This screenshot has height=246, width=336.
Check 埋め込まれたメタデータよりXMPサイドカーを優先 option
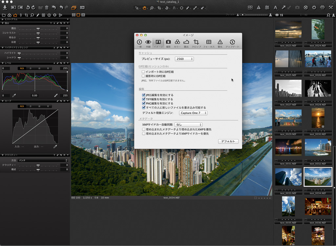pos(143,133)
